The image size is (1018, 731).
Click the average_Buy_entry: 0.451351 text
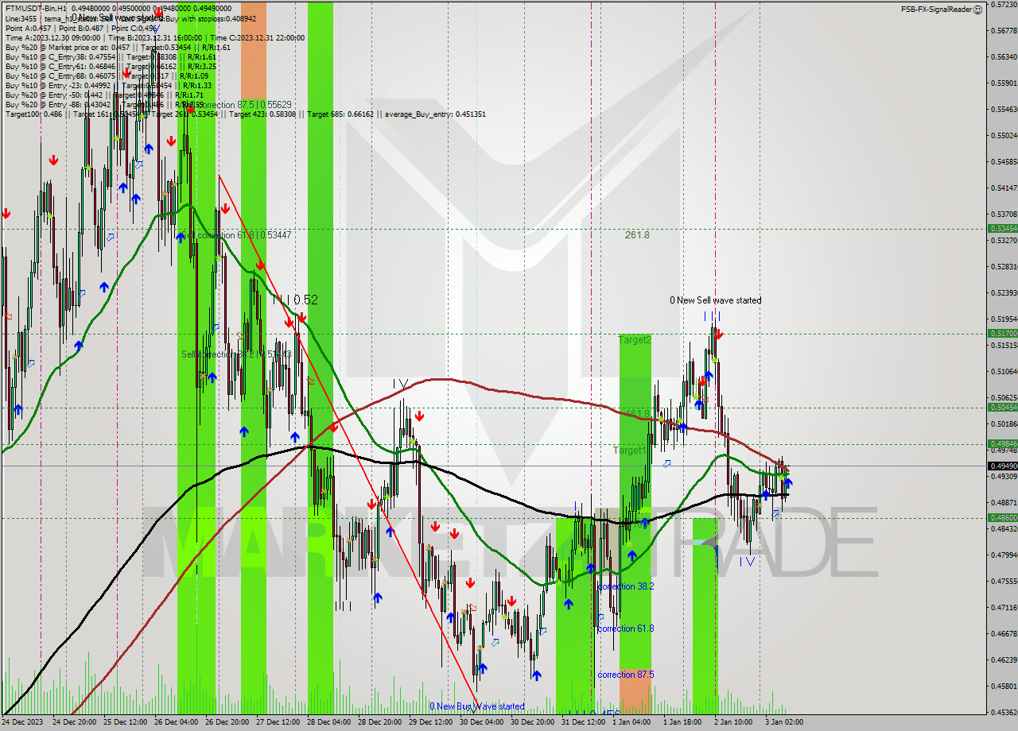click(x=435, y=114)
